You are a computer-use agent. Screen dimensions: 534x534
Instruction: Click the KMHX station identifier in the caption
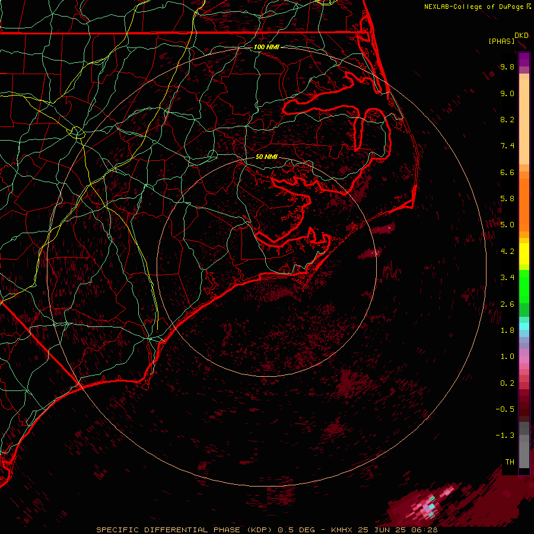pyautogui.click(x=342, y=530)
